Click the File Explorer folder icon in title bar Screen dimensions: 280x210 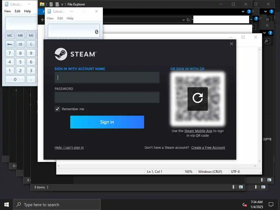(42, 4)
